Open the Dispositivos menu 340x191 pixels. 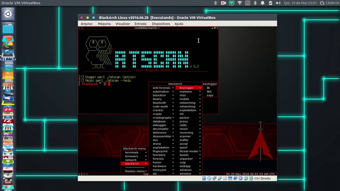click(x=161, y=24)
